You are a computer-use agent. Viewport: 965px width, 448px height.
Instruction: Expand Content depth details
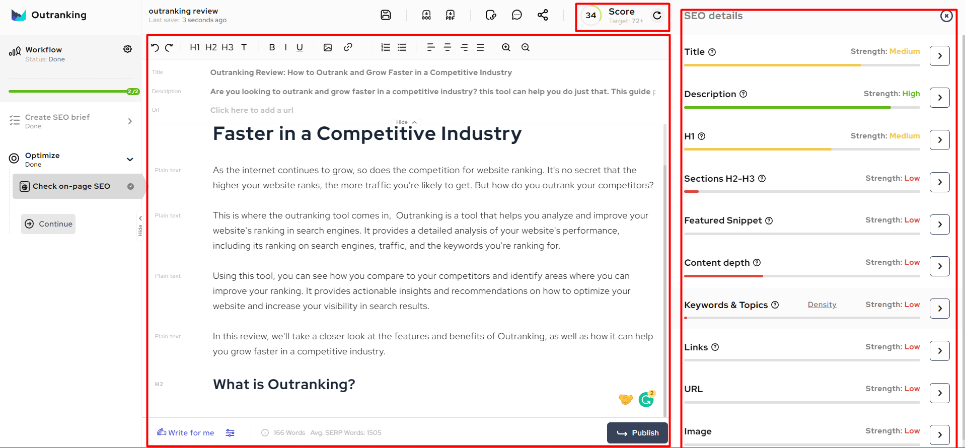click(x=940, y=266)
